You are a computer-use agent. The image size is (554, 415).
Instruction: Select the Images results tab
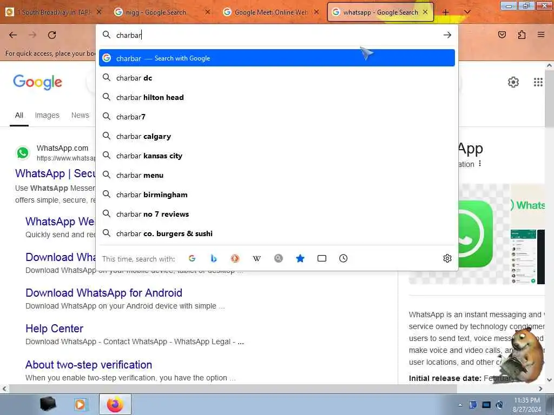(x=47, y=115)
